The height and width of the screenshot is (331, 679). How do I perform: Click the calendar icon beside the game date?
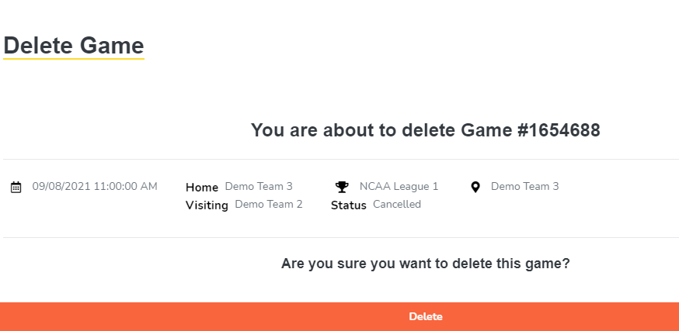[16, 187]
